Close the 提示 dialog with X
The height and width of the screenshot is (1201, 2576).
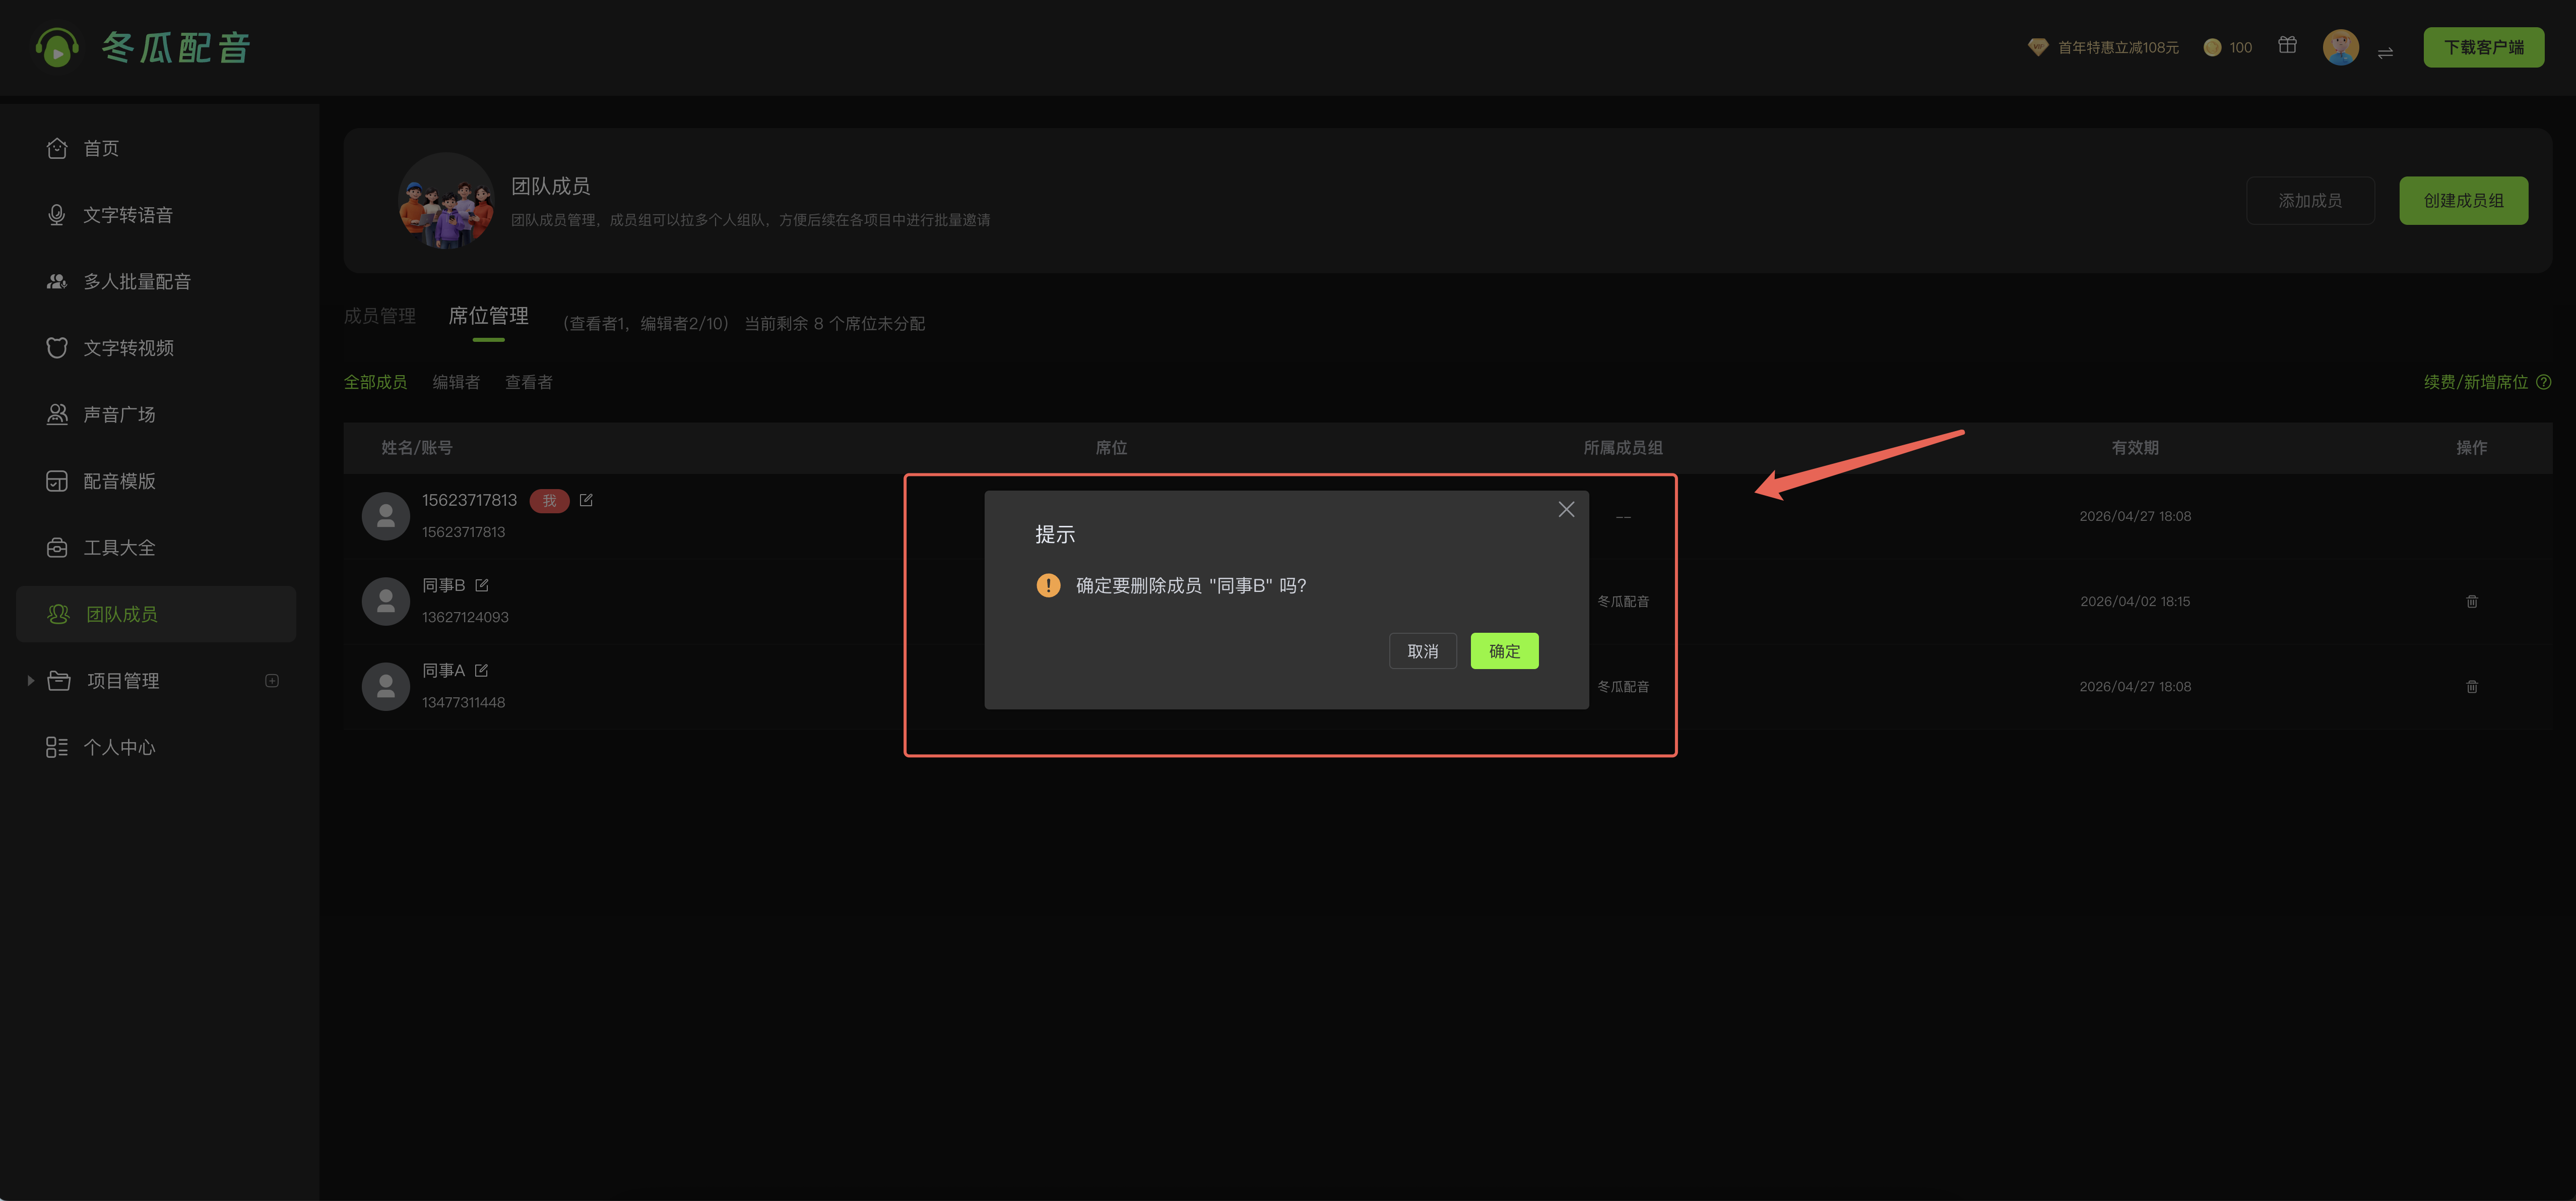tap(1566, 510)
